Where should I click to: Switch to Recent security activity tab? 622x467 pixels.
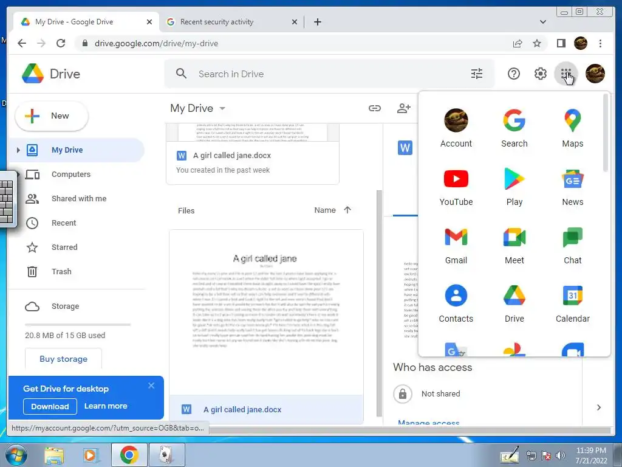point(231,22)
